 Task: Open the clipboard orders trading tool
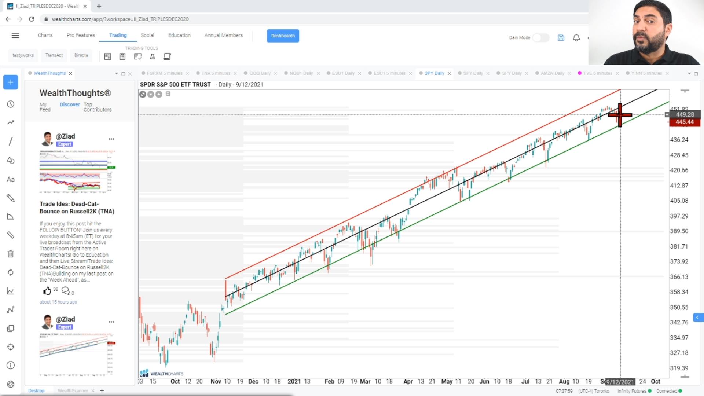[x=122, y=56]
